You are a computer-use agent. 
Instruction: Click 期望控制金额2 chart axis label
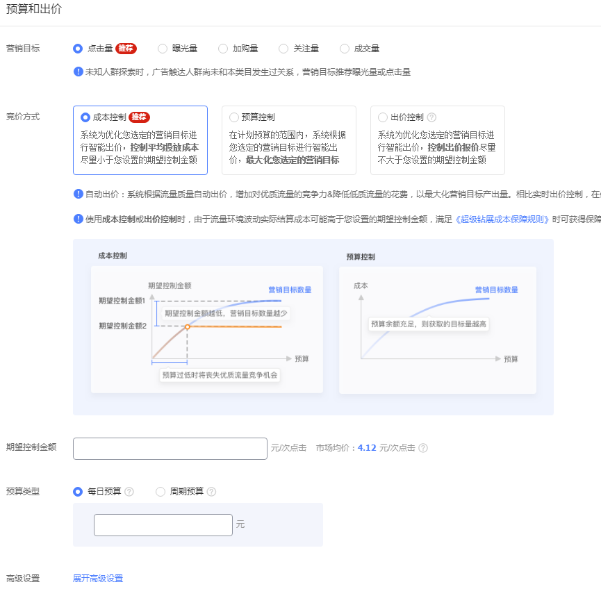pyautogui.click(x=123, y=326)
